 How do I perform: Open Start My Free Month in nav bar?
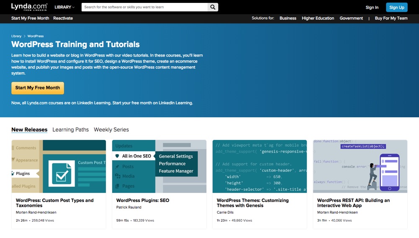[x=30, y=18]
